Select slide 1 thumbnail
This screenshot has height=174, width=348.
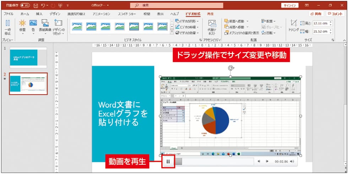tap(28, 57)
